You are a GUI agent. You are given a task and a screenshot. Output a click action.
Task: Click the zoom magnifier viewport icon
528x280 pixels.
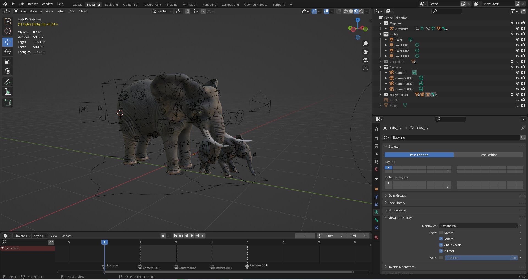[365, 44]
